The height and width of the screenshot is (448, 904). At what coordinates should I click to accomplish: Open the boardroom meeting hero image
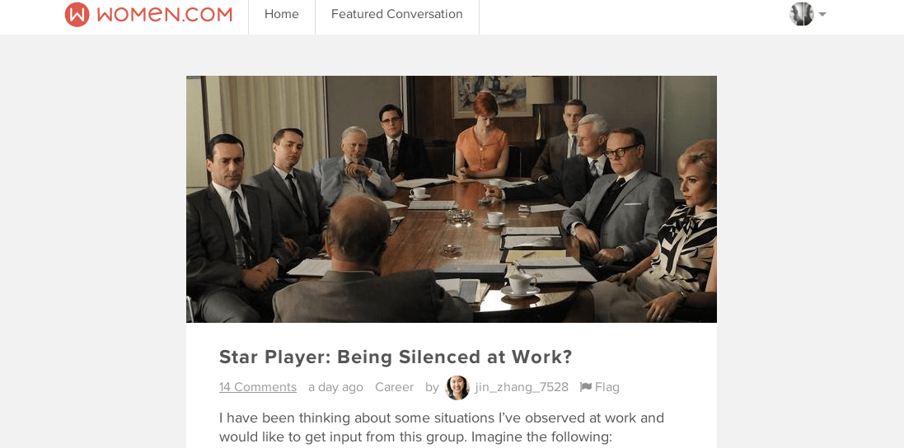point(452,199)
